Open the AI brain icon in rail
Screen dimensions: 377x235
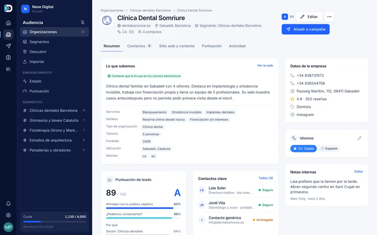click(x=8, y=58)
